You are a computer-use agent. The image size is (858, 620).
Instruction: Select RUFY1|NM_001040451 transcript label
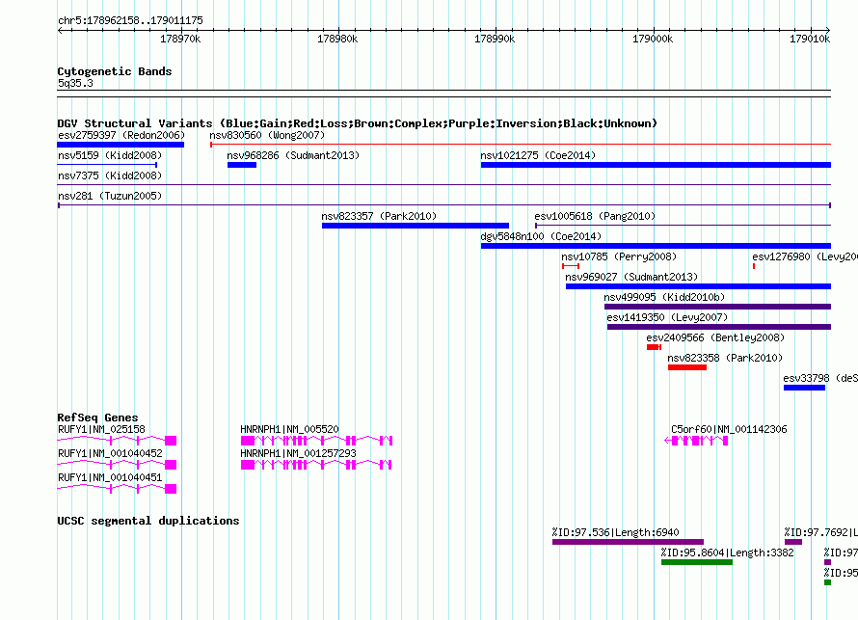[110, 477]
